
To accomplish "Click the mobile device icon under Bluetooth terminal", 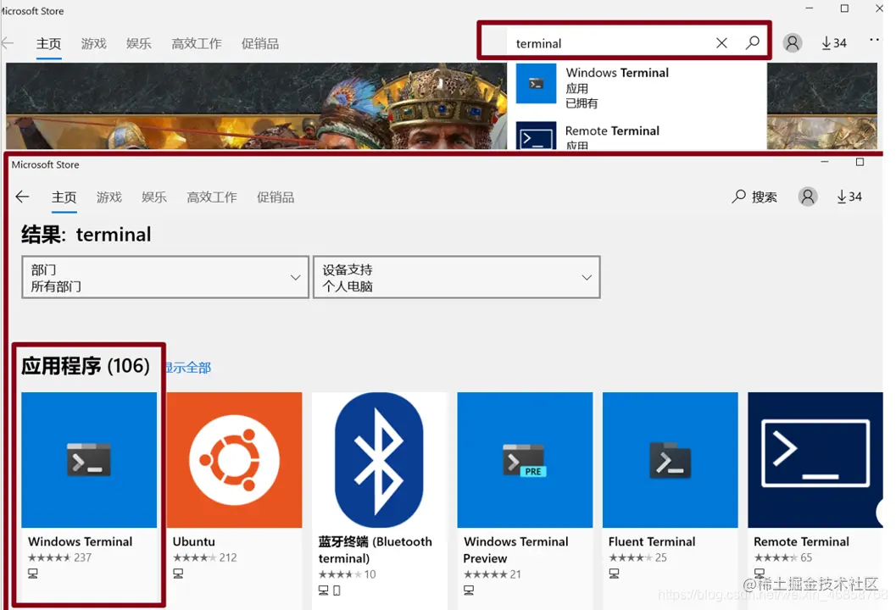I will click(337, 591).
